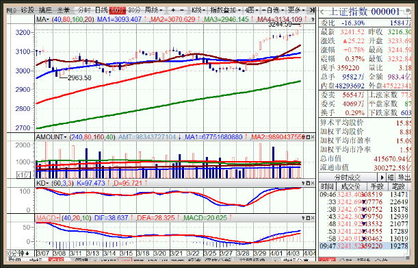Click the 2963.58 low price label

click(79, 77)
